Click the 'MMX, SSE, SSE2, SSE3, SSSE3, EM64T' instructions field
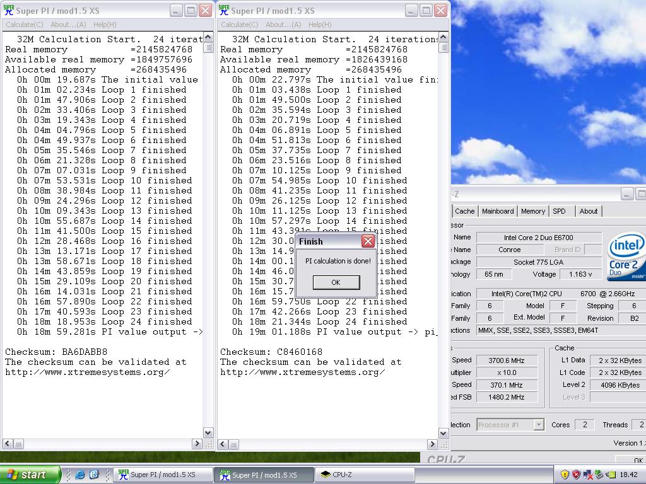 pos(561,330)
